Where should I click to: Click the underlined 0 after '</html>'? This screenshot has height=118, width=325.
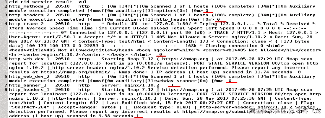161,54
